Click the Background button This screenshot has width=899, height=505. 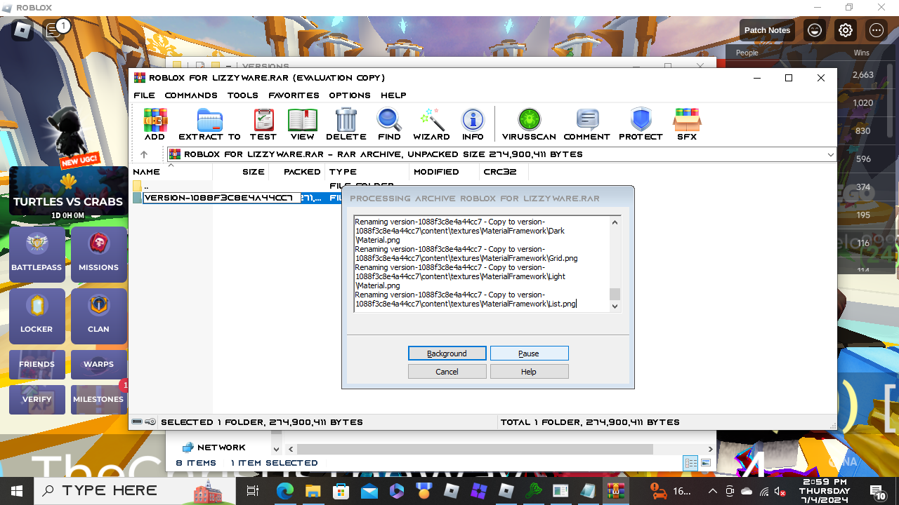pyautogui.click(x=447, y=353)
